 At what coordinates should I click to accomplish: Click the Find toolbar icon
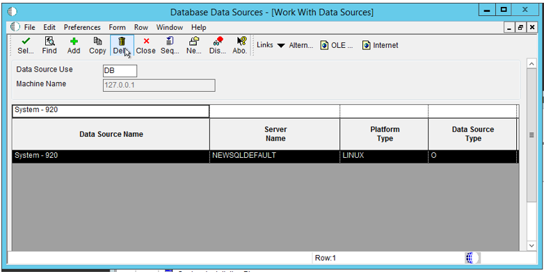tap(49, 42)
